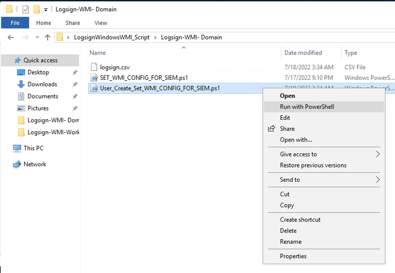
Task: Expand the Give access to submenu
Action: [324, 154]
